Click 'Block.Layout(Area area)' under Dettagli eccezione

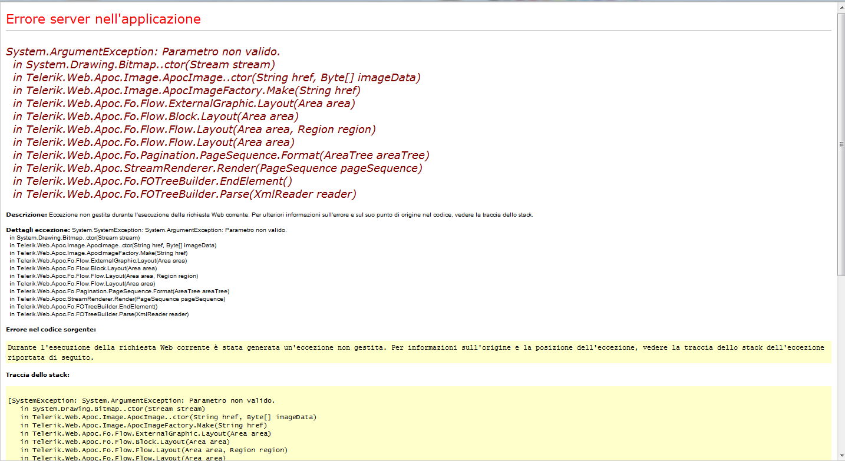tap(82, 268)
